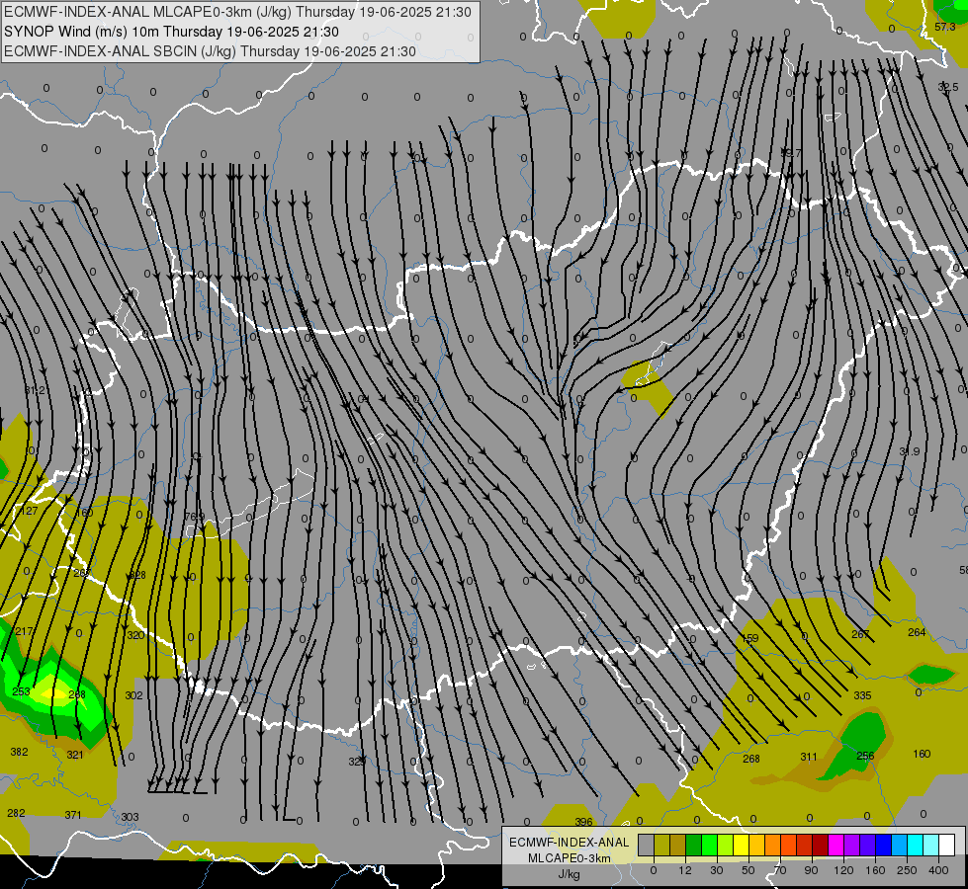Image resolution: width=968 pixels, height=889 pixels.
Task: Click the map value '31.2'
Action: point(36,390)
